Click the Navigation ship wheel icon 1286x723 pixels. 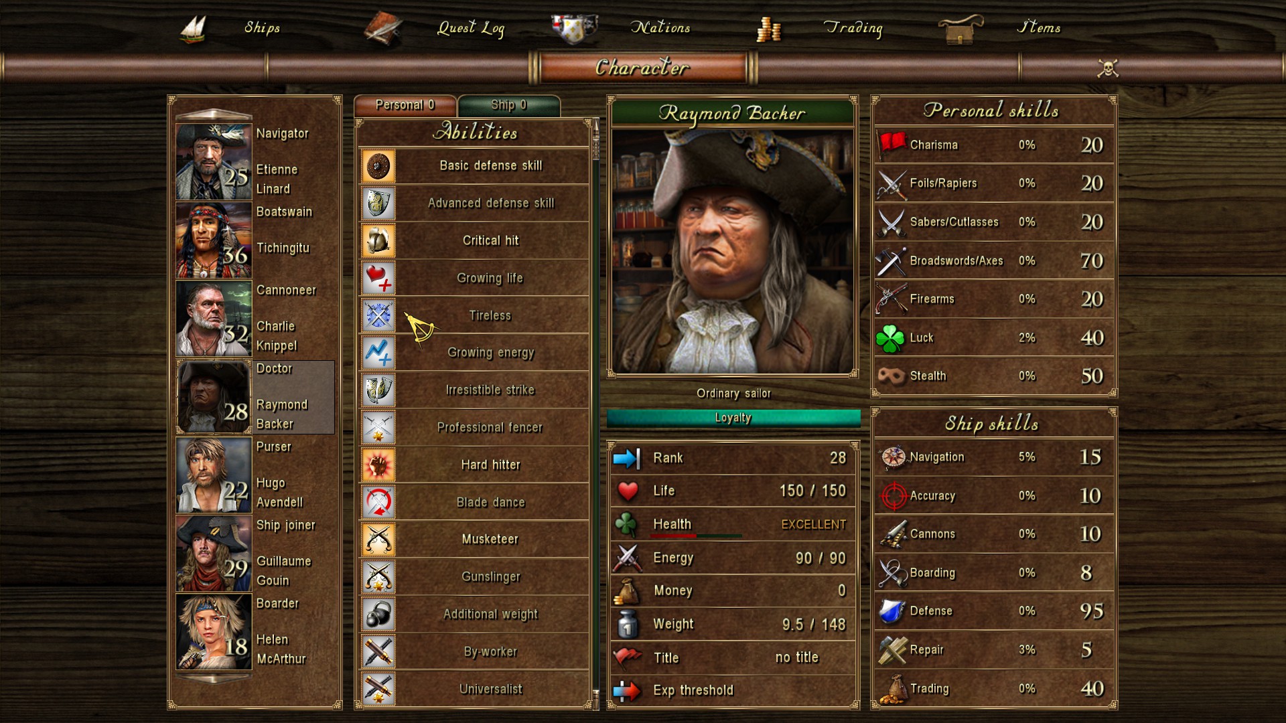tap(893, 457)
